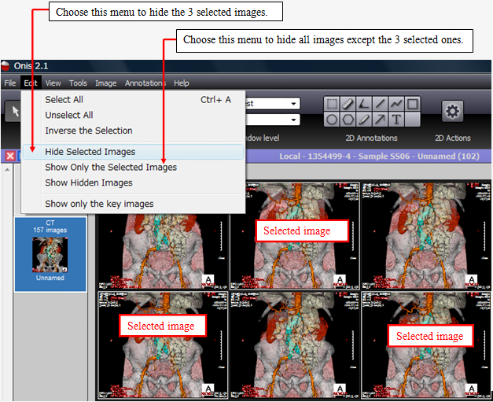
Task: Select the angle annotation tool
Action: coord(364,104)
